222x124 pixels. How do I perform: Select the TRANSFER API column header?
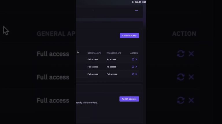114,53
